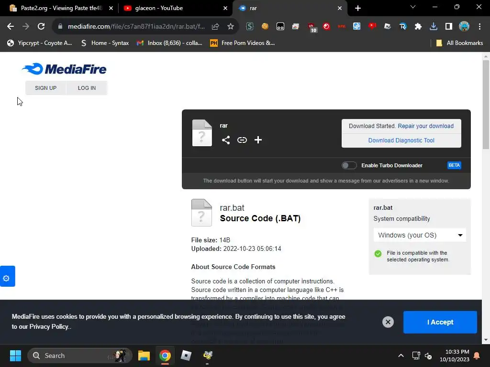Screen dimensions: 490x367
Task: Open the bee app taskbar icon
Action: click(x=208, y=356)
